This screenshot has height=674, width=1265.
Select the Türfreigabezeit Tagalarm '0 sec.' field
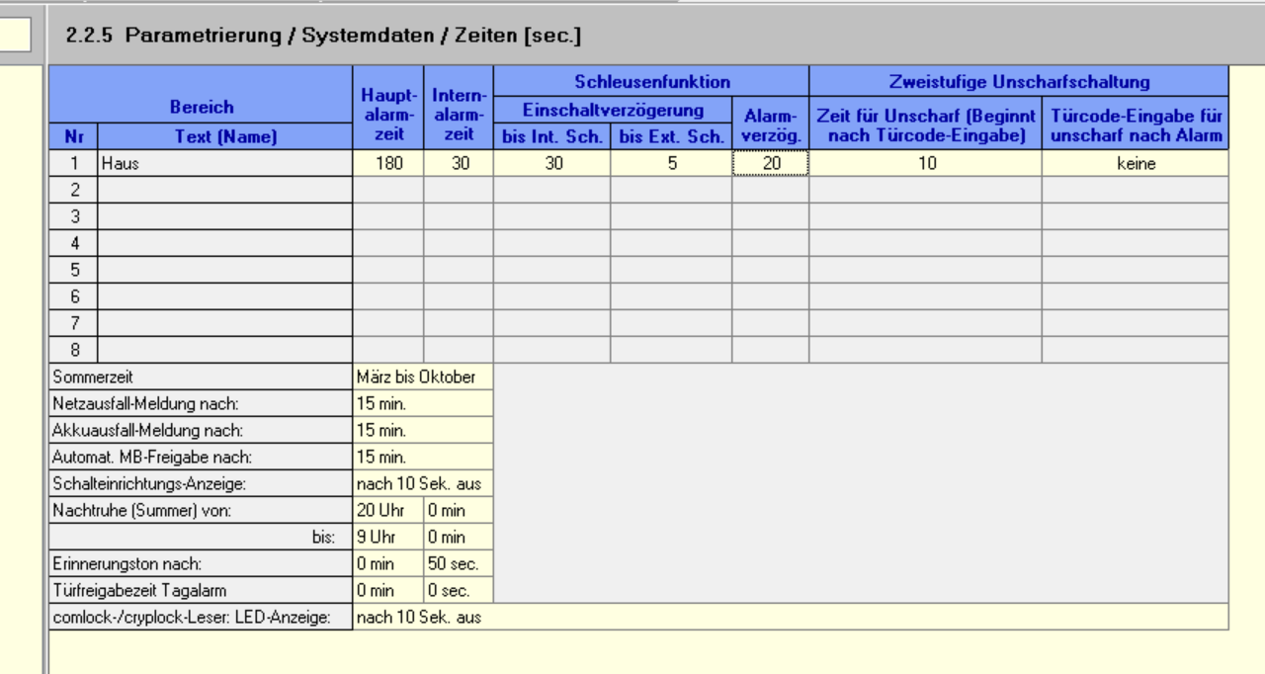458,590
